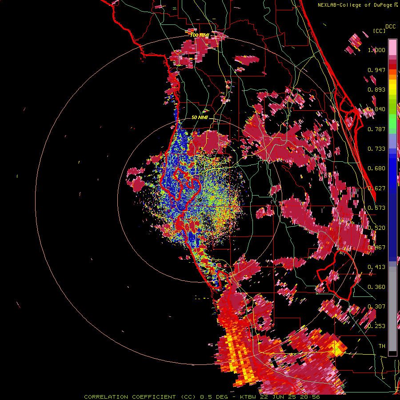Click the 0.787 scale value
Viewport: 400px width, 400px height.
pos(376,129)
